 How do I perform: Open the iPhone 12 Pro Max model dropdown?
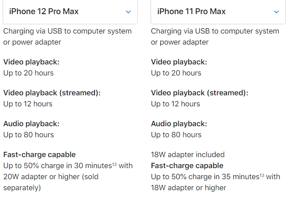(70, 12)
